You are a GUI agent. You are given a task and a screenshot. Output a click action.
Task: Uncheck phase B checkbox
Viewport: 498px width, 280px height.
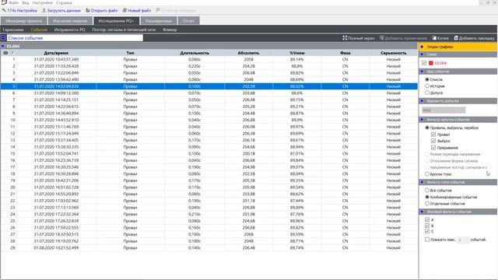(x=427, y=226)
